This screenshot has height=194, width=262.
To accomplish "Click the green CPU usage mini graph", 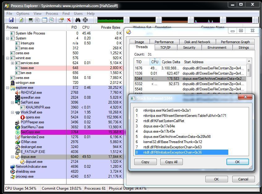I will point(110,20).
